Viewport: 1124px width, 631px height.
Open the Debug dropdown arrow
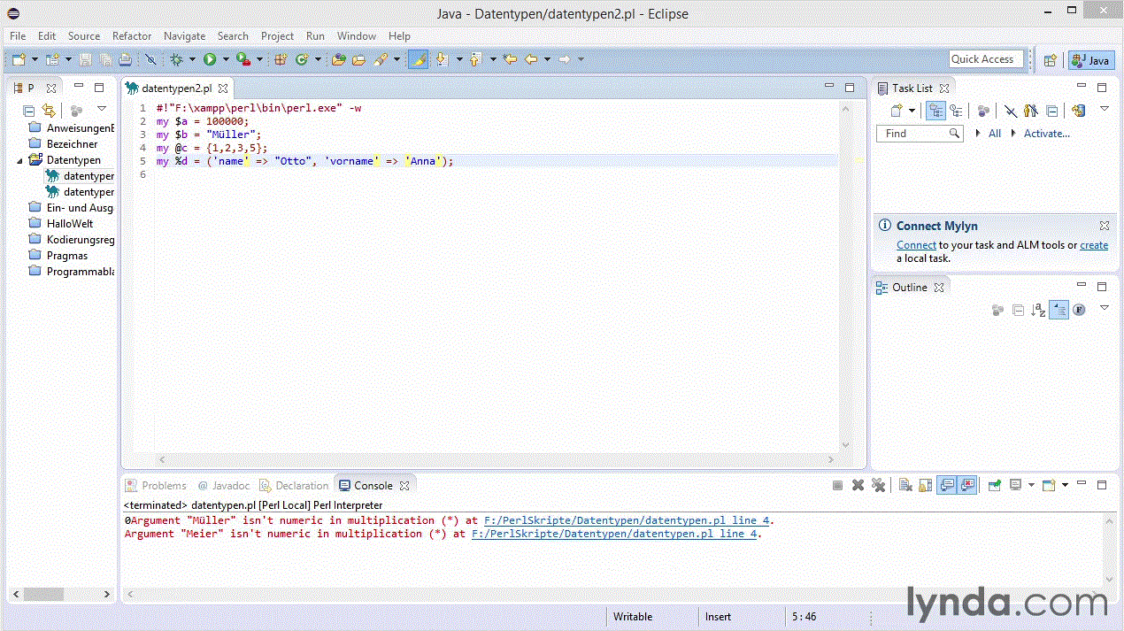(x=192, y=59)
